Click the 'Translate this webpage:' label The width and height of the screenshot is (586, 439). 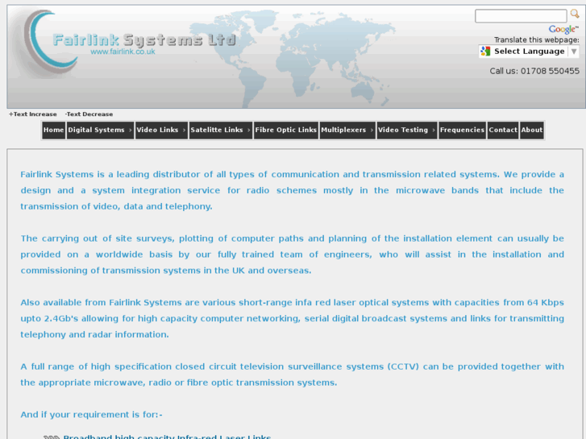pyautogui.click(x=536, y=40)
